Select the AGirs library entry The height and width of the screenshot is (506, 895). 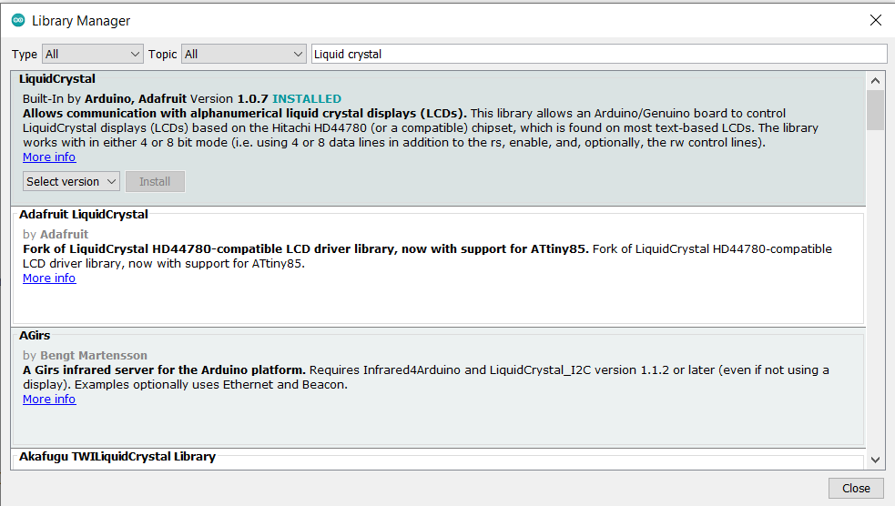coord(35,336)
